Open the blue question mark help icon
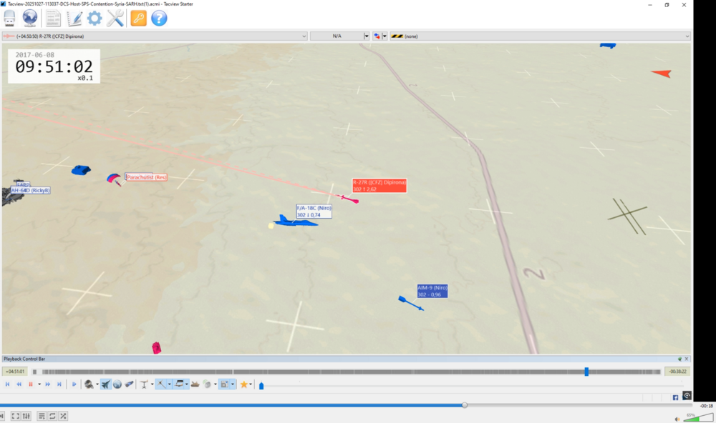This screenshot has height=423, width=716. pos(159,19)
